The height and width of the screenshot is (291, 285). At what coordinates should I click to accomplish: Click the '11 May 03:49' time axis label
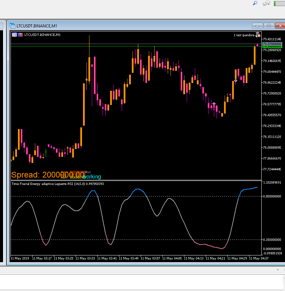(x=129, y=258)
